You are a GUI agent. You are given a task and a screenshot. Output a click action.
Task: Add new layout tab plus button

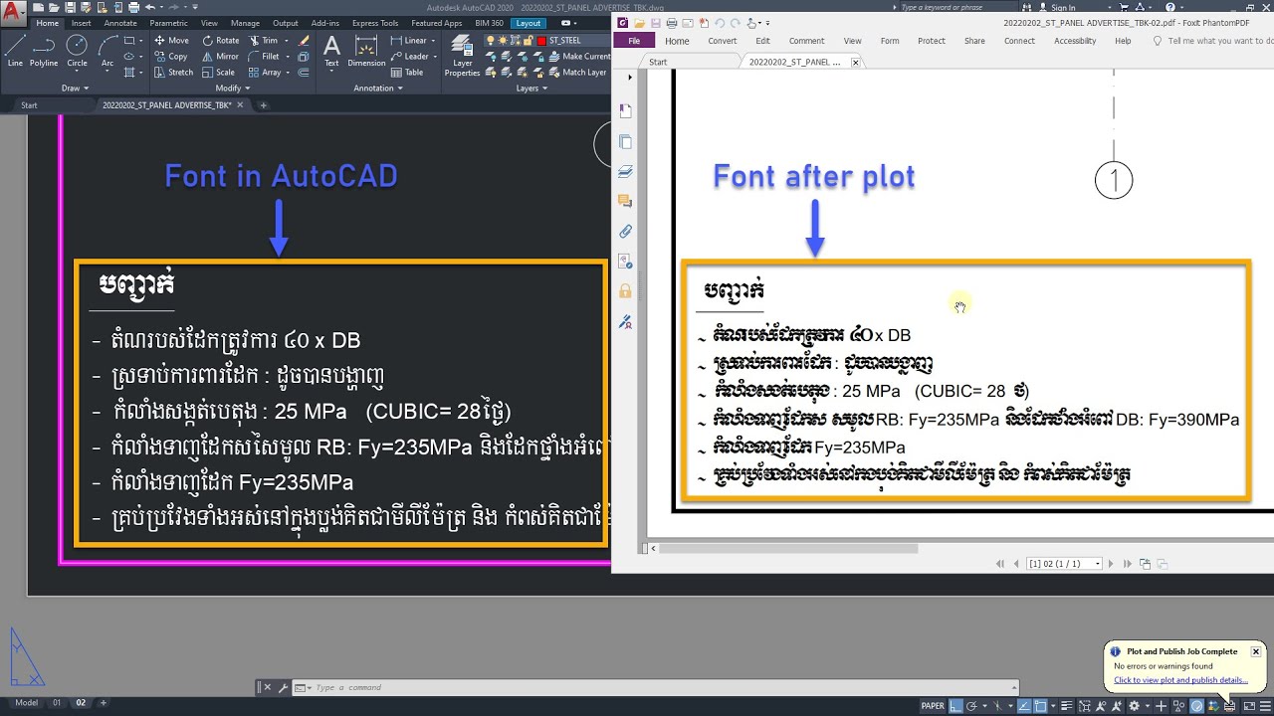[103, 703]
